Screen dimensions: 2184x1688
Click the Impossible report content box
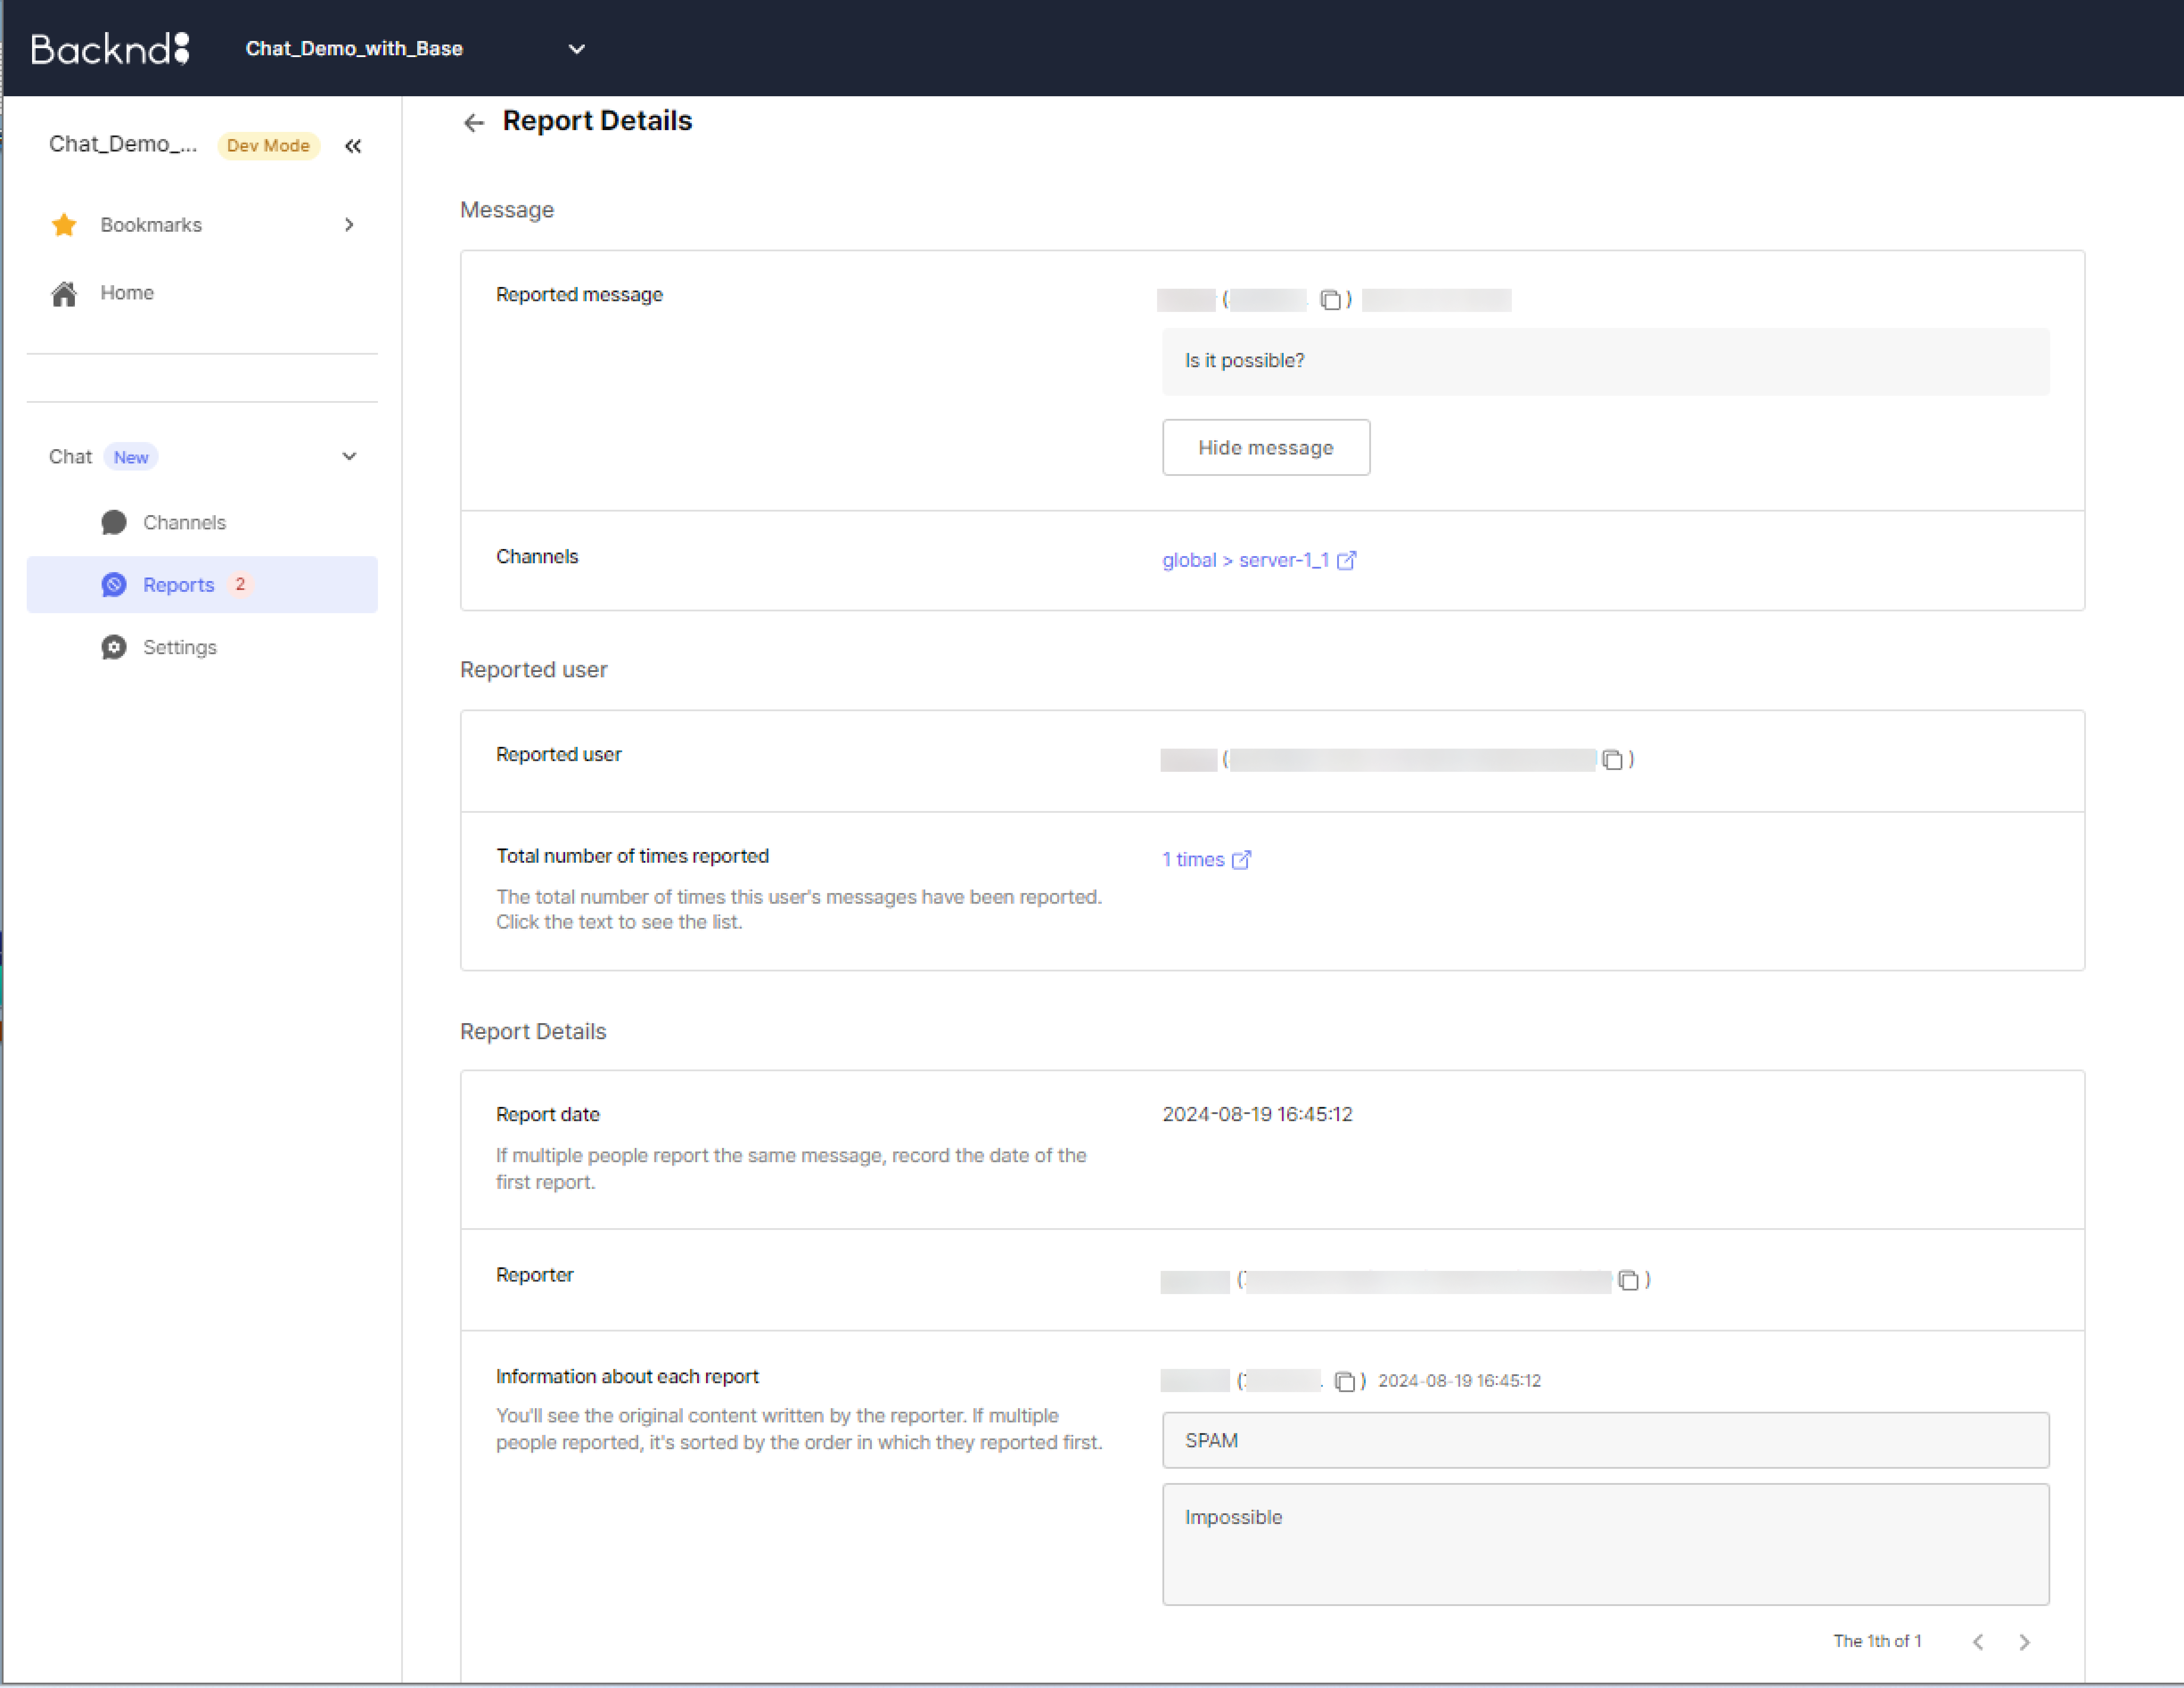1606,1544
